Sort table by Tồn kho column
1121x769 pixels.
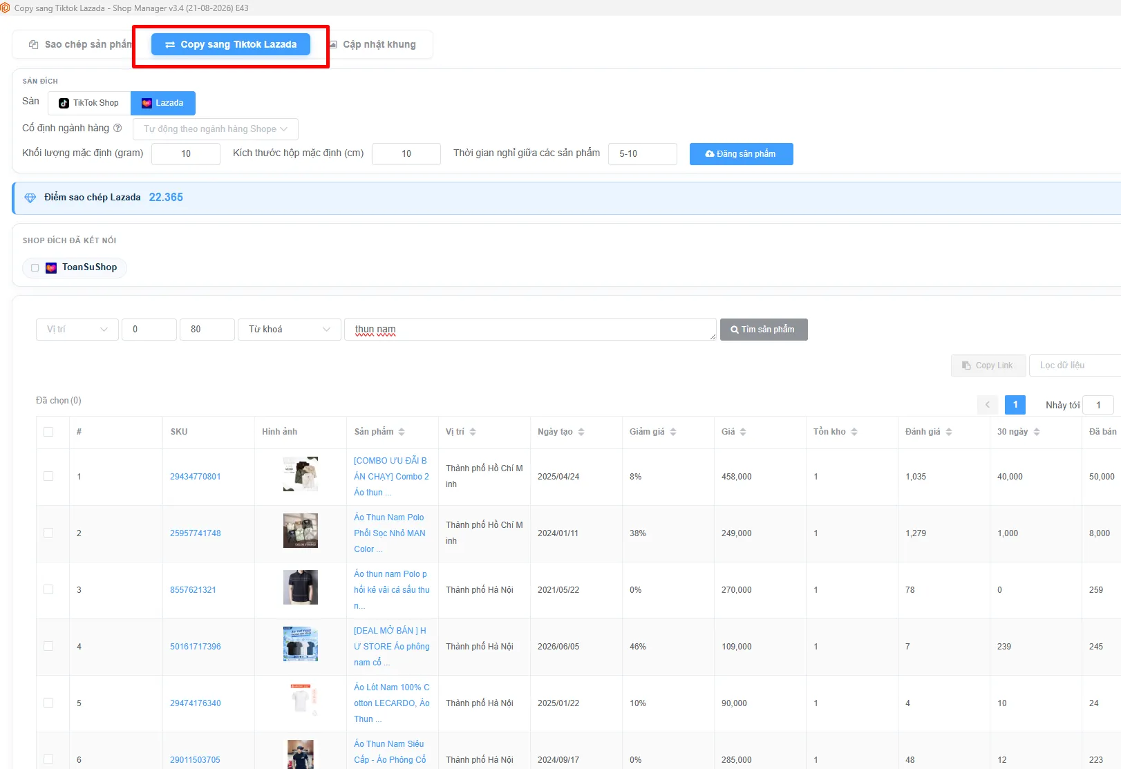[x=854, y=432]
